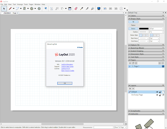Select the Table tool

70,9
